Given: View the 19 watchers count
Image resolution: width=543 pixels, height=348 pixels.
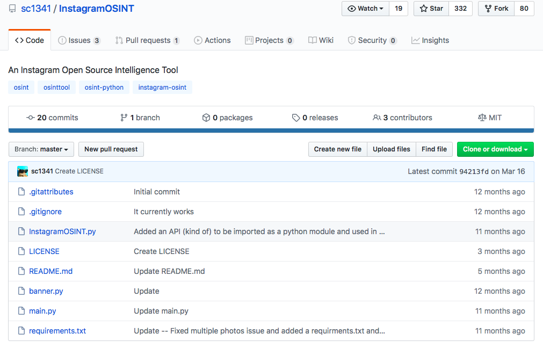Looking at the screenshot, I should (x=399, y=9).
